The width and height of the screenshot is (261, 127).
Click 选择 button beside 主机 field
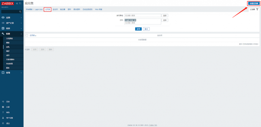pyautogui.click(x=165, y=20)
